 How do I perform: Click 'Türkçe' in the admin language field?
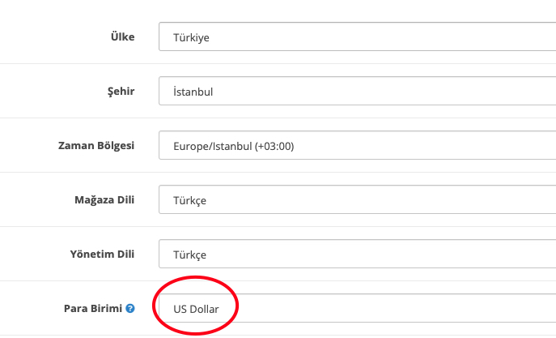[x=189, y=255]
